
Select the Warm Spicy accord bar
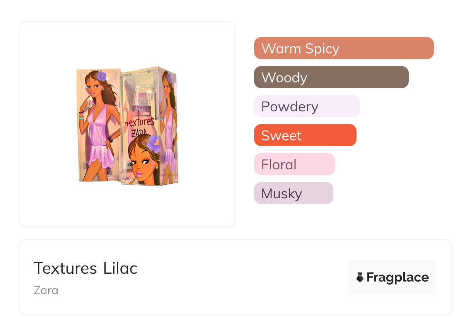tap(343, 48)
